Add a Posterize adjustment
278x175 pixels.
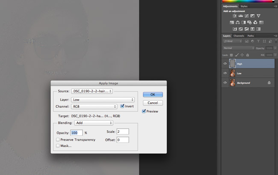coord(241,29)
